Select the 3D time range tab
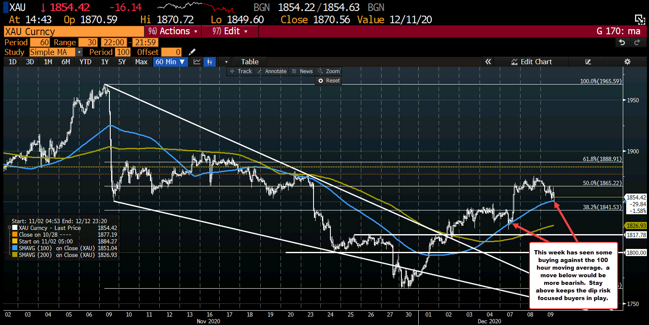The height and width of the screenshot is (325, 649). pos(30,62)
